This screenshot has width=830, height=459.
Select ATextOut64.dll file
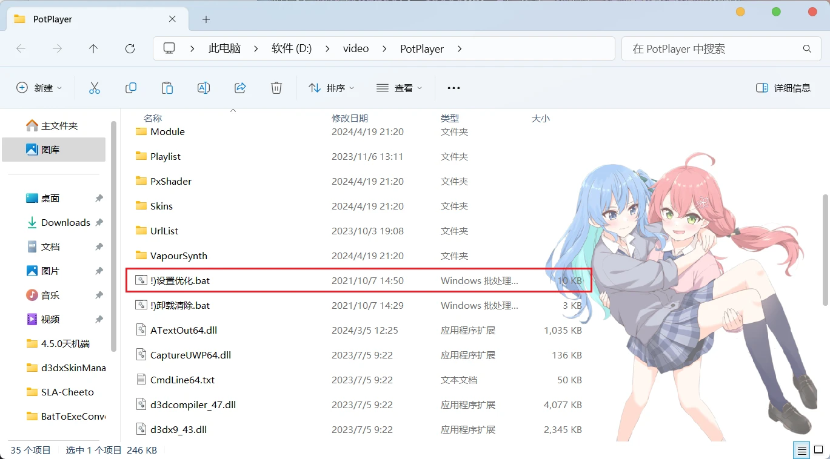click(358, 330)
